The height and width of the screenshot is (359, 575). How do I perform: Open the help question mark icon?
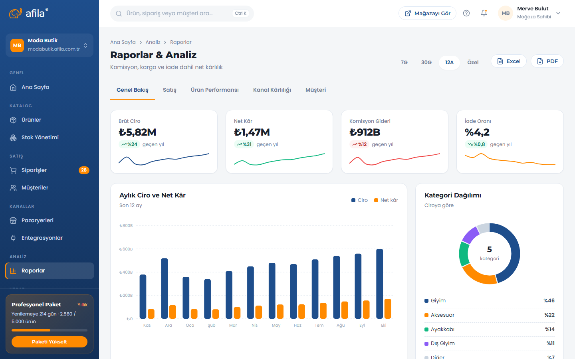coord(466,13)
